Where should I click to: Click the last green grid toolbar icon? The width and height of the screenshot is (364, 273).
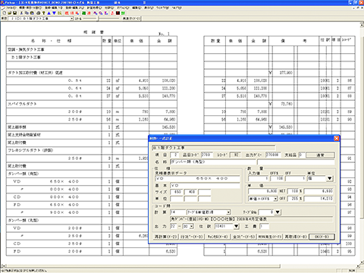(x=123, y=13)
